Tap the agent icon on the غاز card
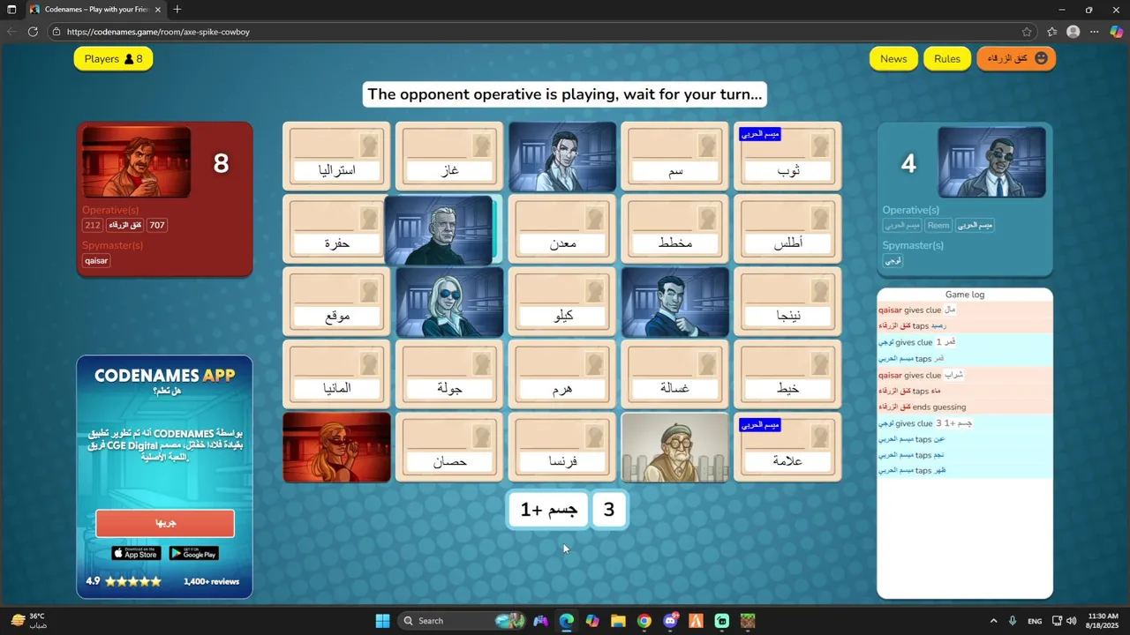Screen dimensions: 1130x635 point(481,146)
